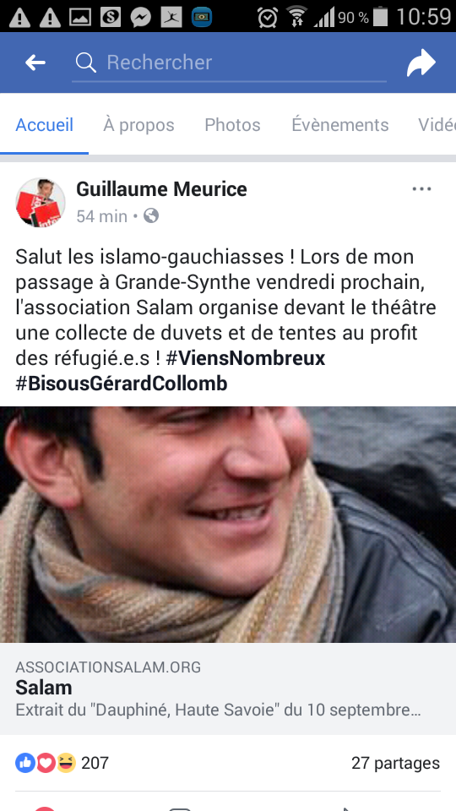Open the Évènements tab
Image resolution: width=456 pixels, height=811 pixels.
click(340, 125)
